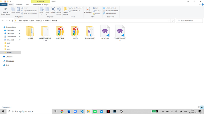The width and height of the screenshot is (204, 114).
Task: Click the Eliminar delete icon in ribbon
Action: 53,9
